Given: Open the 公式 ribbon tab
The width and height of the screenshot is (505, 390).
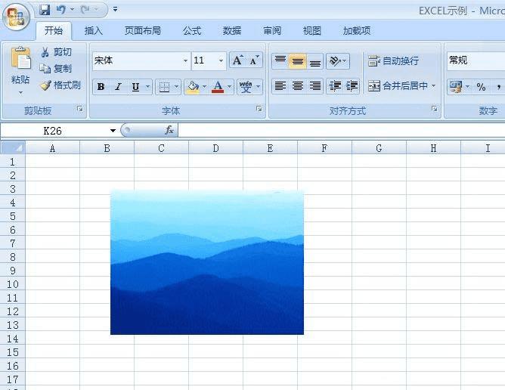Looking at the screenshot, I should pyautogui.click(x=192, y=30).
